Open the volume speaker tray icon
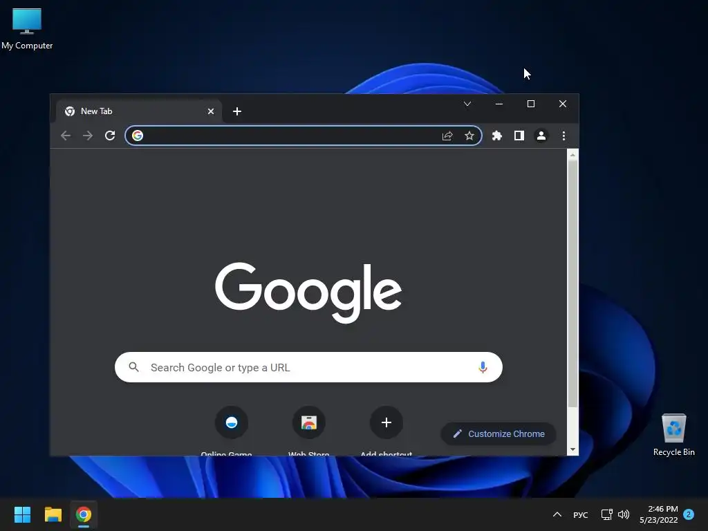 coord(624,514)
